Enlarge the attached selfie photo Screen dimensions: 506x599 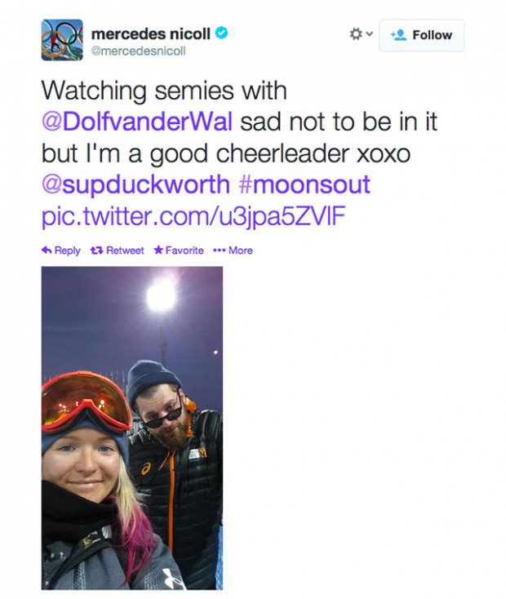[132, 428]
